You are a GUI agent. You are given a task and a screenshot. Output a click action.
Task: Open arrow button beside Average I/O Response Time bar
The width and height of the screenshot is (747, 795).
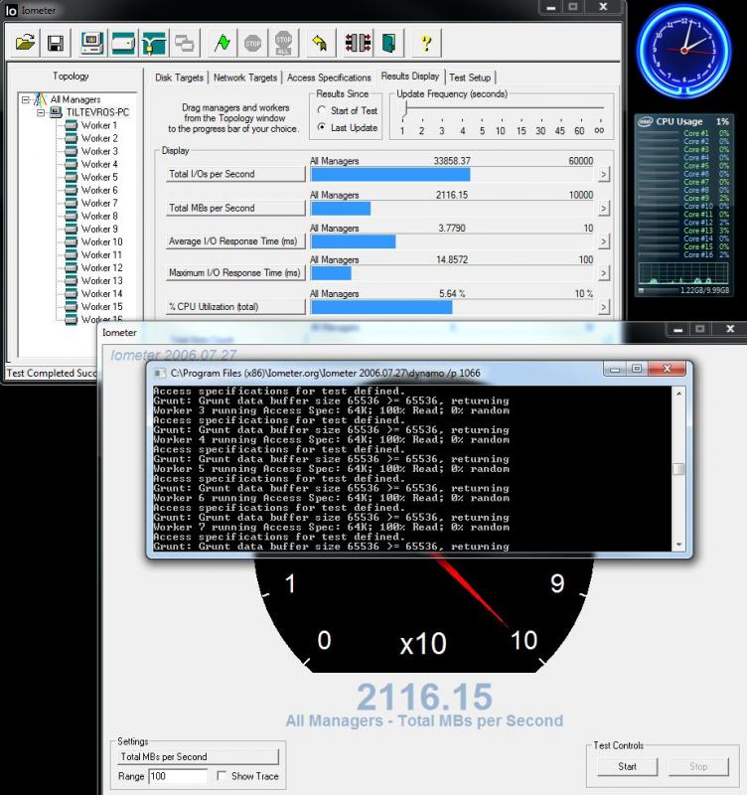[x=603, y=241]
